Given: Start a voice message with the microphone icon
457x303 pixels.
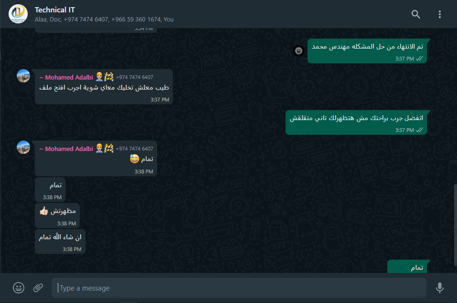Looking at the screenshot, I should tap(439, 288).
